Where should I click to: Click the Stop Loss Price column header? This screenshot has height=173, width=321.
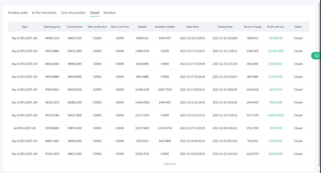point(120,27)
